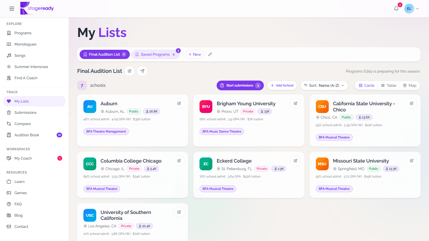
Task: Open Missouri State University title
Action: [361, 161]
